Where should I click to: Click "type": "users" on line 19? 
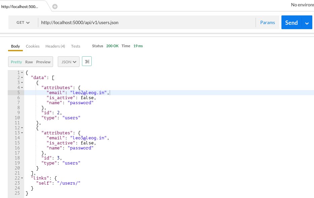(x=61, y=163)
